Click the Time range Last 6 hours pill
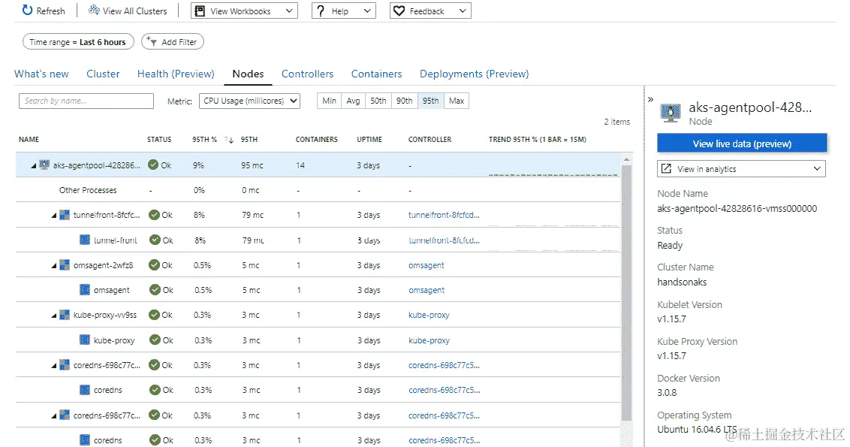 (x=78, y=42)
